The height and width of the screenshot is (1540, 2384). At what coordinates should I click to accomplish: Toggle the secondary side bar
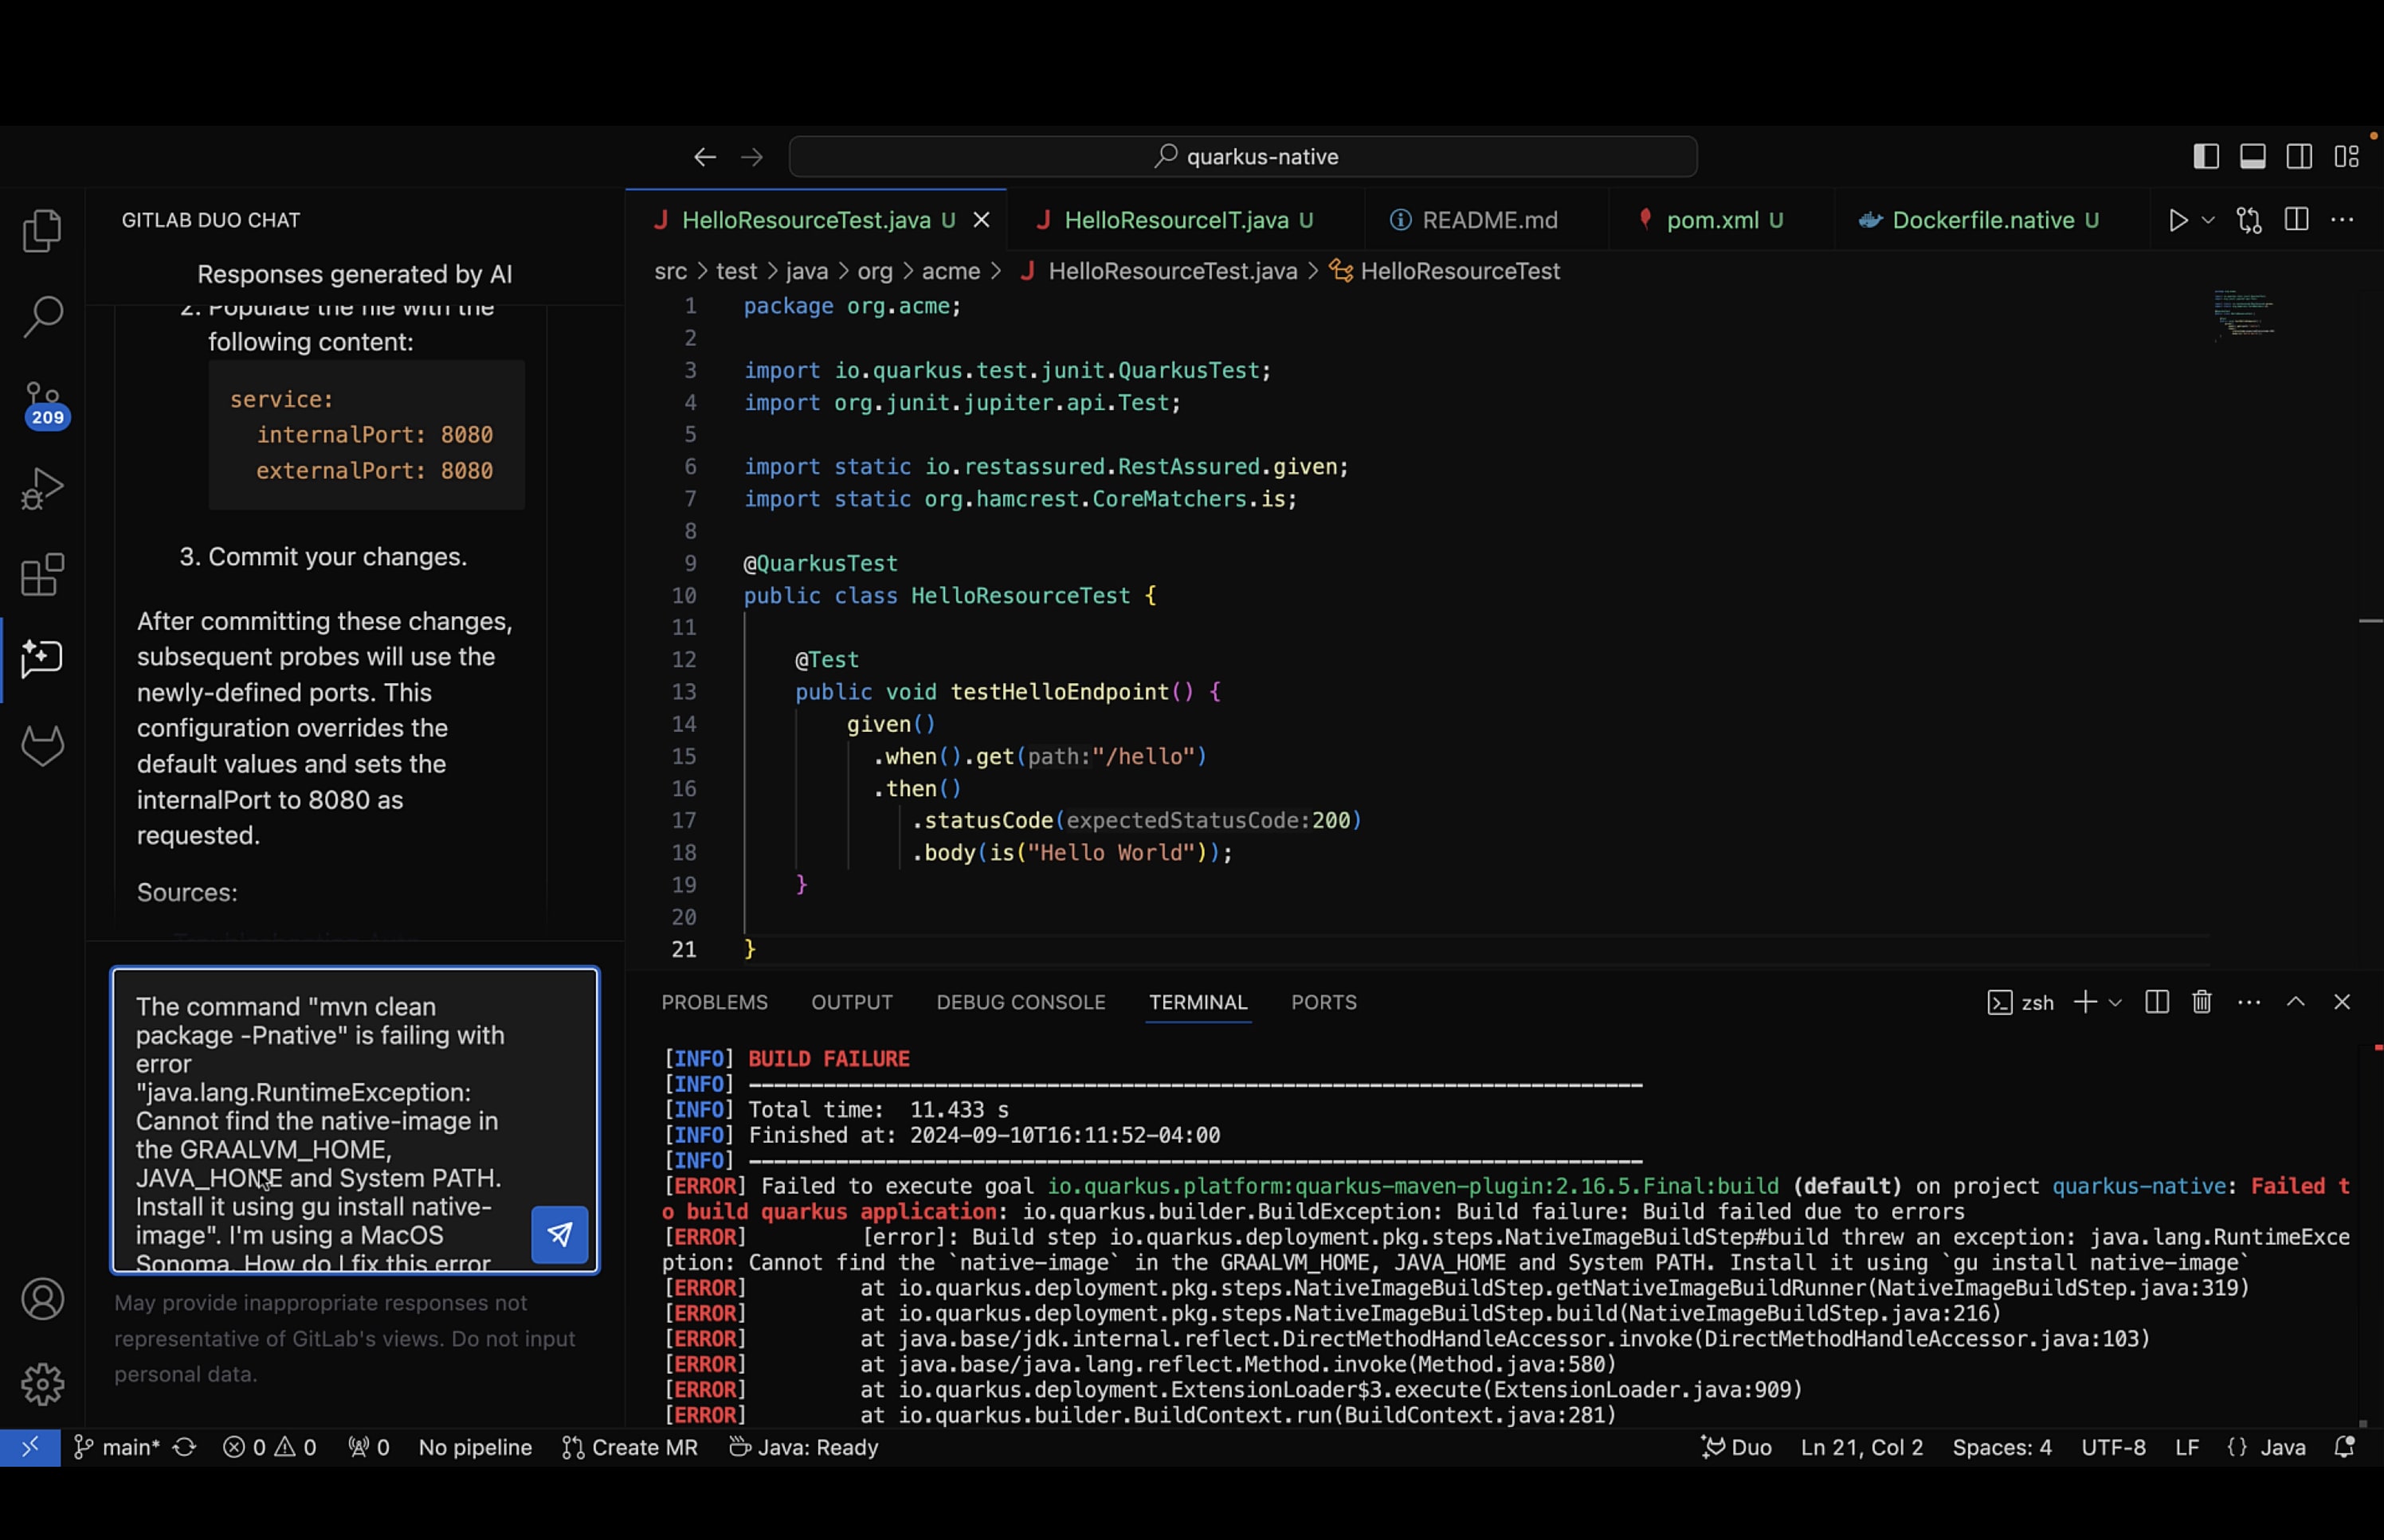click(x=2299, y=157)
